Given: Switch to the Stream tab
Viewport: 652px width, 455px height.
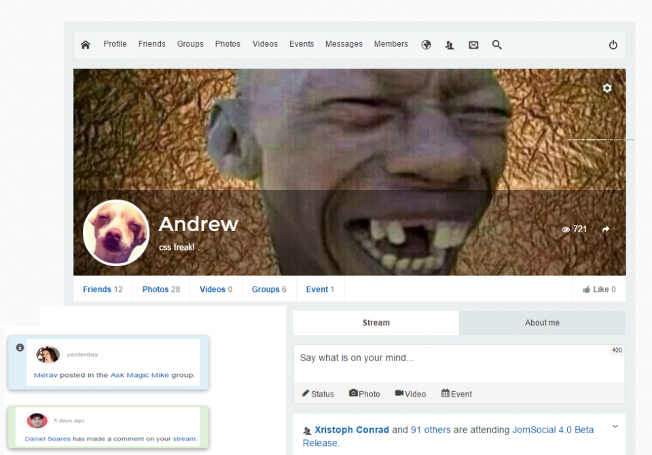Looking at the screenshot, I should [376, 323].
